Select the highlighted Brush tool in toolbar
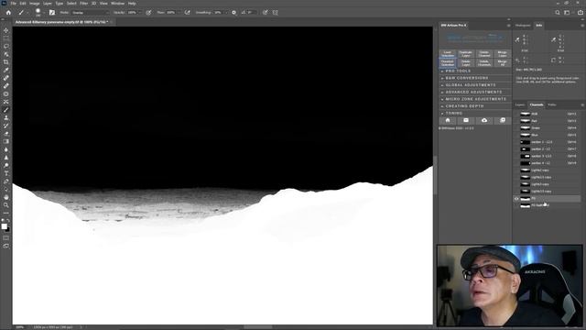Screen dimensions: 586x330 (x=6, y=110)
